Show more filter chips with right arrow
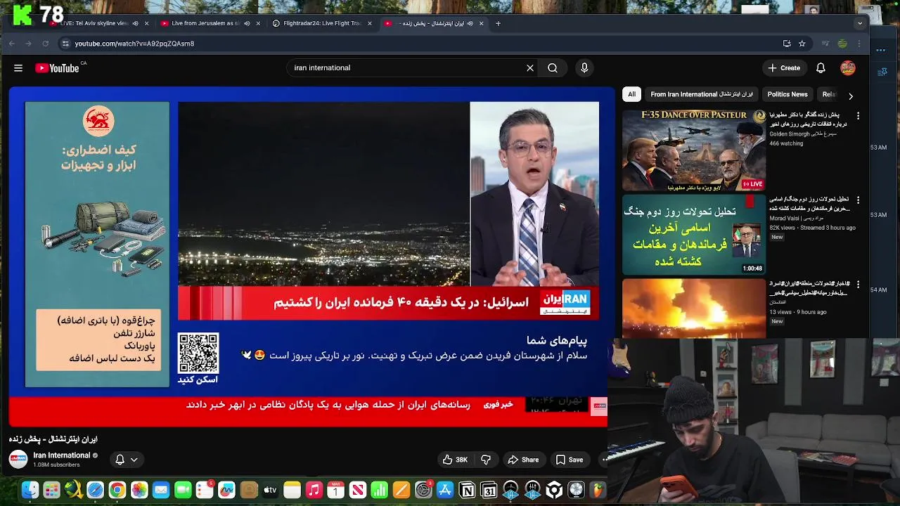 (851, 96)
